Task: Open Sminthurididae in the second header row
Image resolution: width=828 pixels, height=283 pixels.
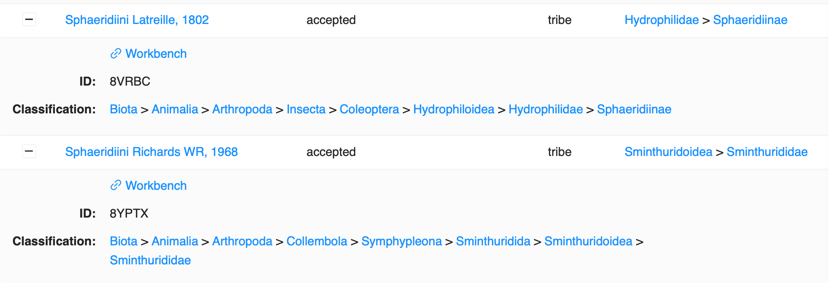Action: (767, 151)
